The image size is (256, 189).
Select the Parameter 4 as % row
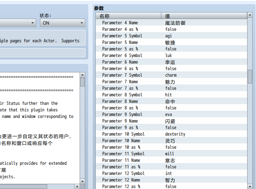171,29
